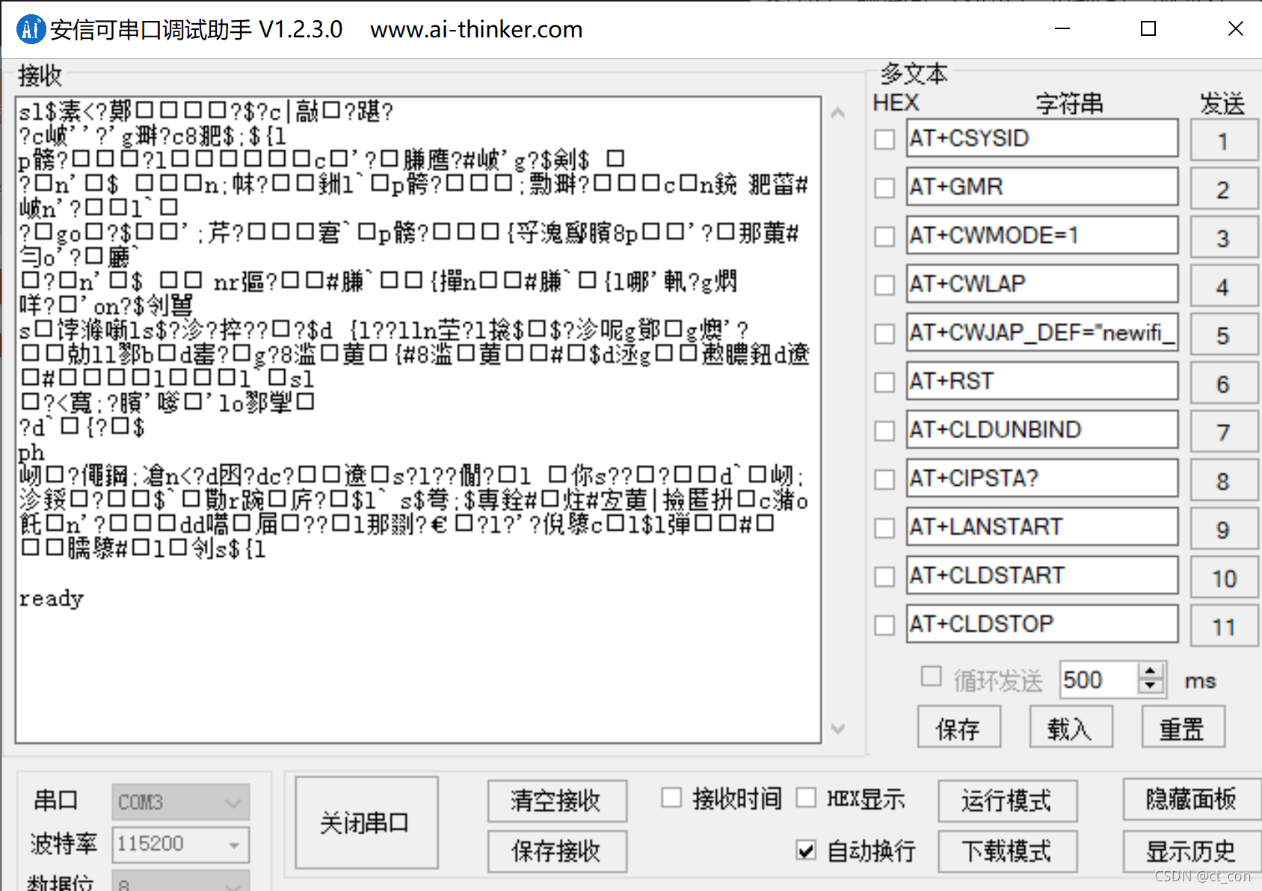Click 载入 in the multi-text panel
Image resolution: width=1262 pixels, height=891 pixels.
(x=1071, y=727)
